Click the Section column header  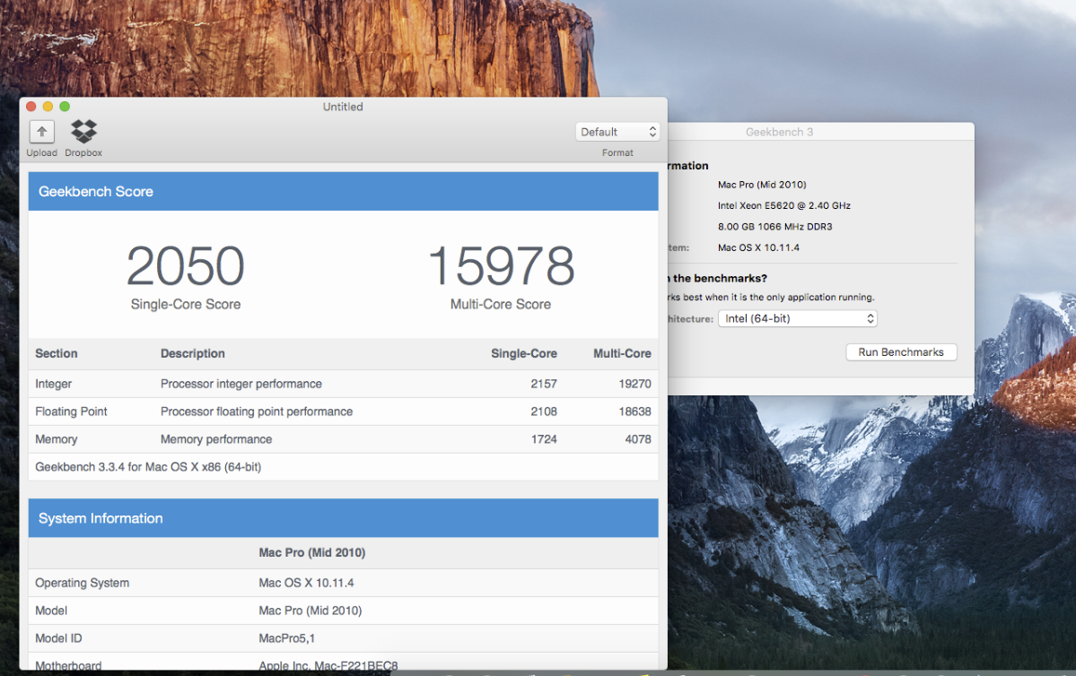point(57,354)
